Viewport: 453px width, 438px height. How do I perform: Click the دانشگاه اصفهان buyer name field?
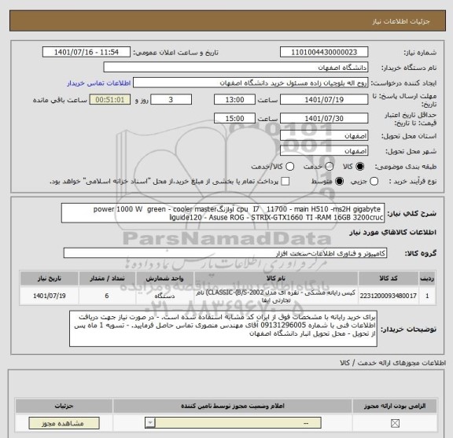pyautogui.click(x=236, y=68)
